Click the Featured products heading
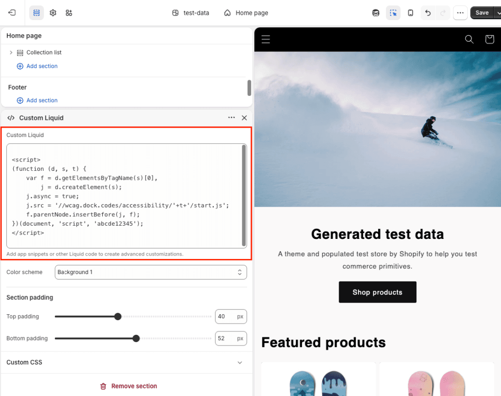 (324, 343)
